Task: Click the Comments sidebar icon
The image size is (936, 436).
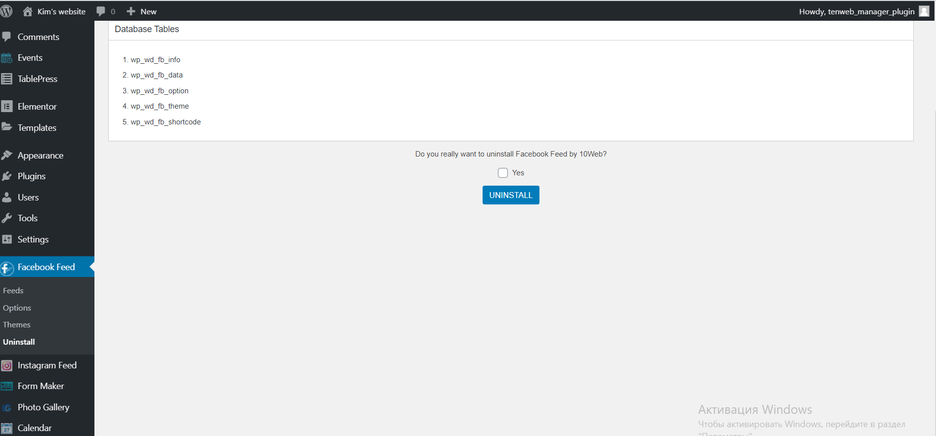Action: pyautogui.click(x=7, y=37)
